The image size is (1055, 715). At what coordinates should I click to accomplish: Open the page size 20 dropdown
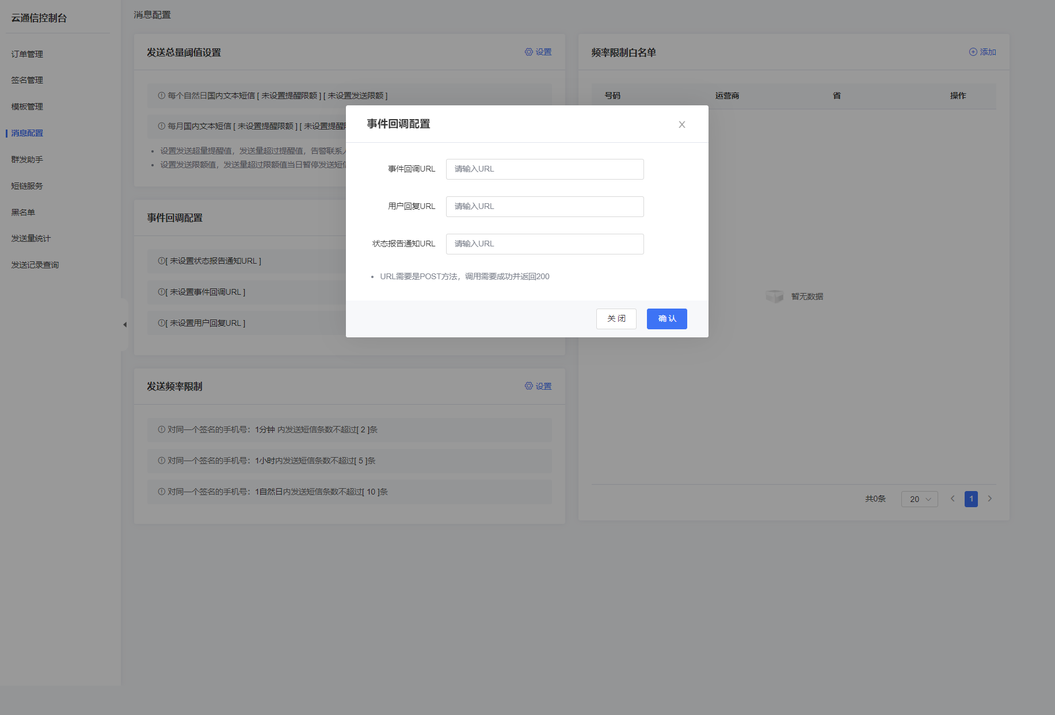(x=919, y=499)
